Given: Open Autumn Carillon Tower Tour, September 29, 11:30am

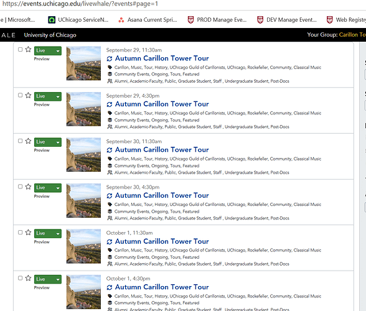Looking at the screenshot, I should [162, 58].
